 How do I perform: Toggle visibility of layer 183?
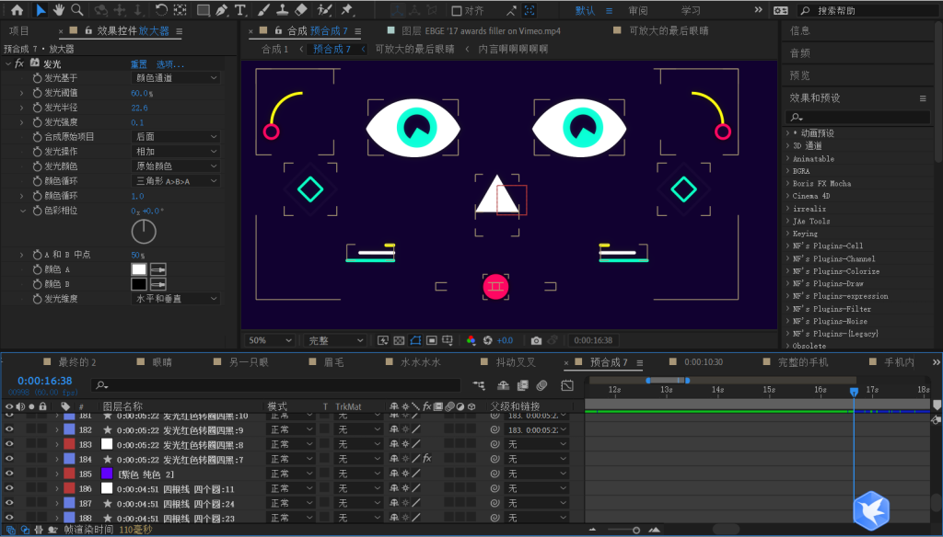[9, 444]
